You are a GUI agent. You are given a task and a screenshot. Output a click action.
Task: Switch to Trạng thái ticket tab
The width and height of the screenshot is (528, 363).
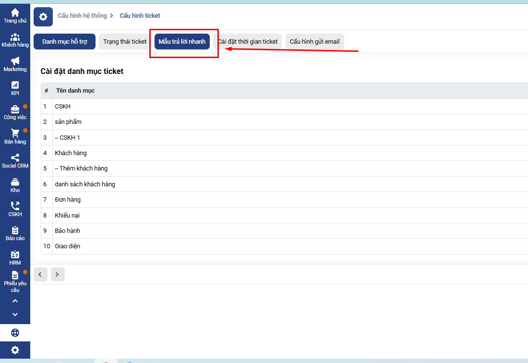click(125, 42)
